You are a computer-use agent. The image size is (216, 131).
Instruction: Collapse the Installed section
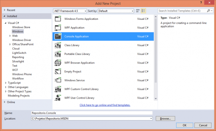pos(5,16)
